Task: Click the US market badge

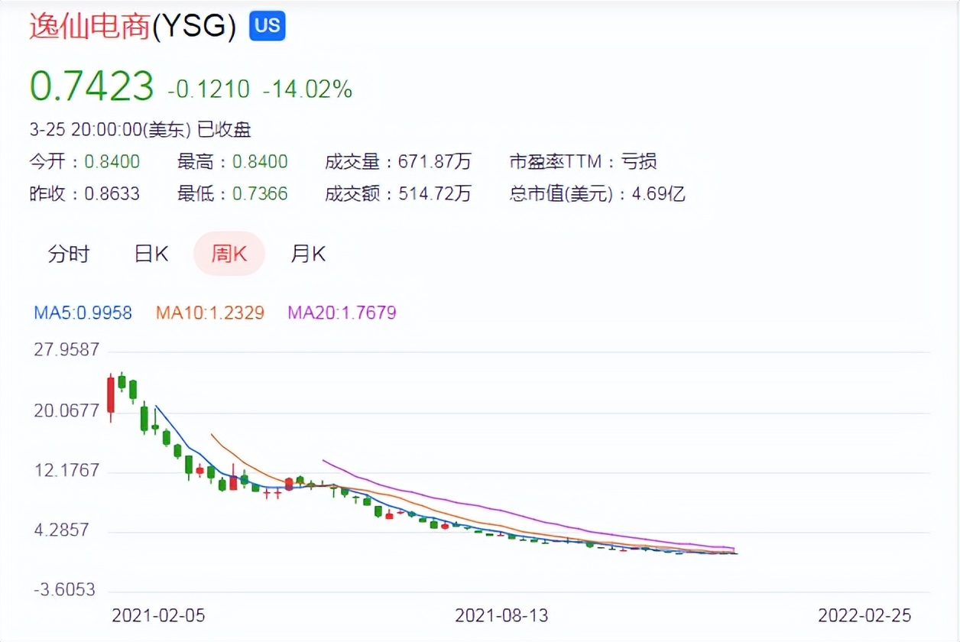Action: point(267,26)
